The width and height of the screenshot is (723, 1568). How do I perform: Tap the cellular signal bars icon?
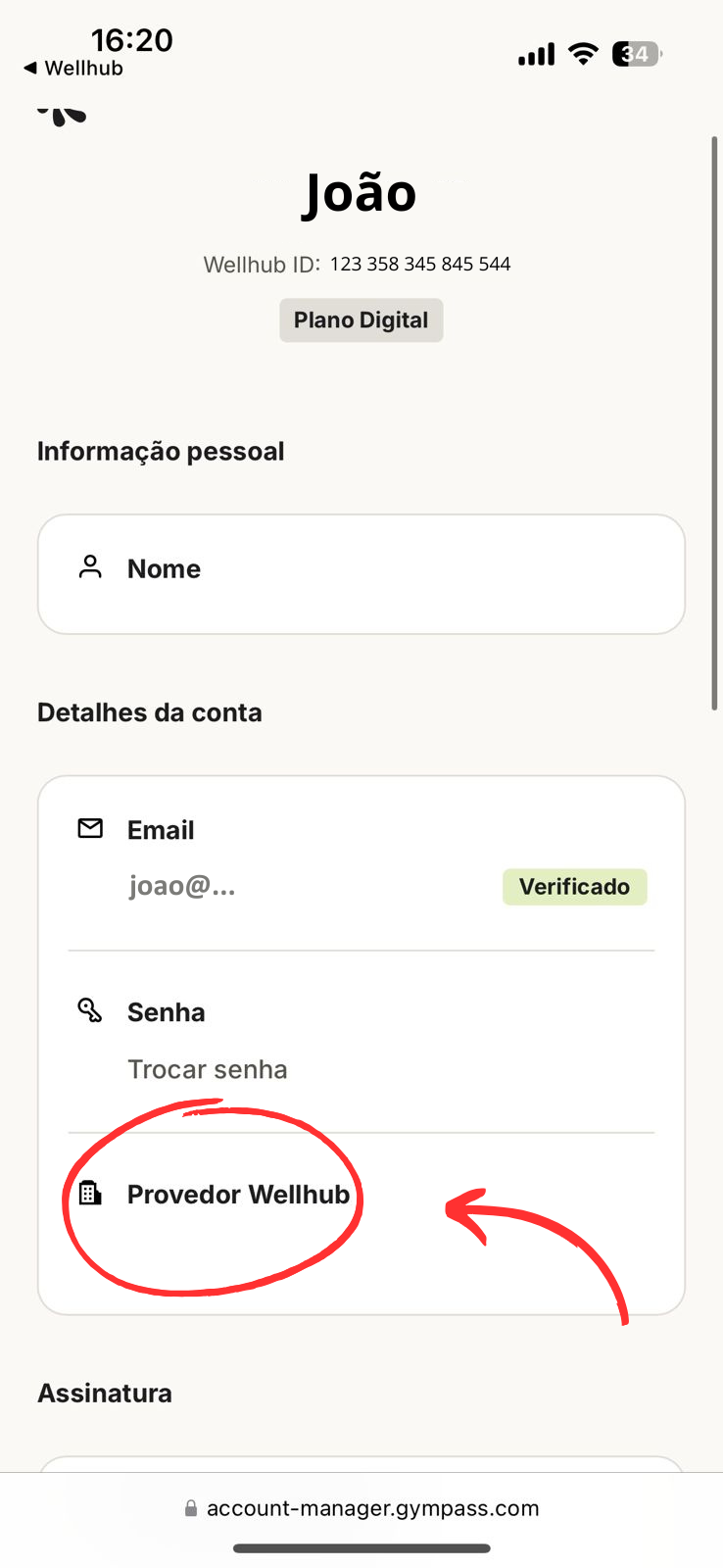point(536,55)
